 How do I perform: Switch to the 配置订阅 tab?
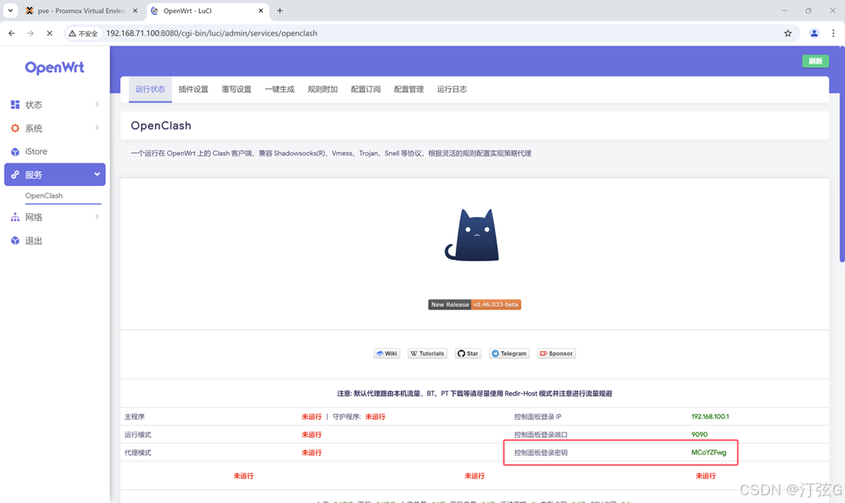point(366,89)
